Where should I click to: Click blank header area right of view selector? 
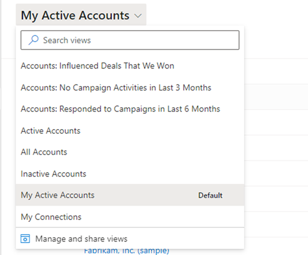tap(226, 15)
